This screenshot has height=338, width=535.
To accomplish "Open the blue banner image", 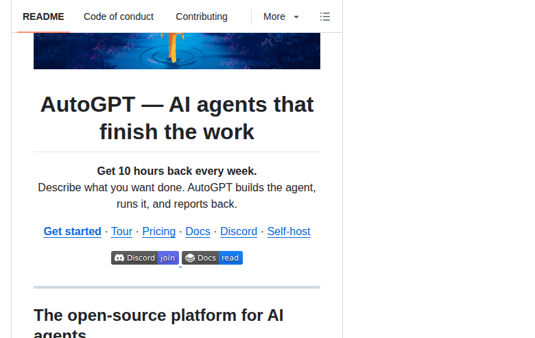I will [x=177, y=51].
